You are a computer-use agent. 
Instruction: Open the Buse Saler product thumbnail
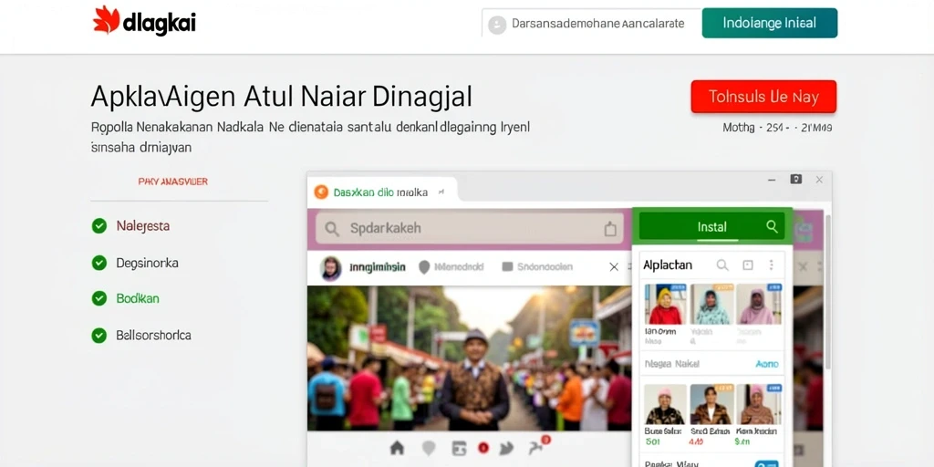point(665,404)
